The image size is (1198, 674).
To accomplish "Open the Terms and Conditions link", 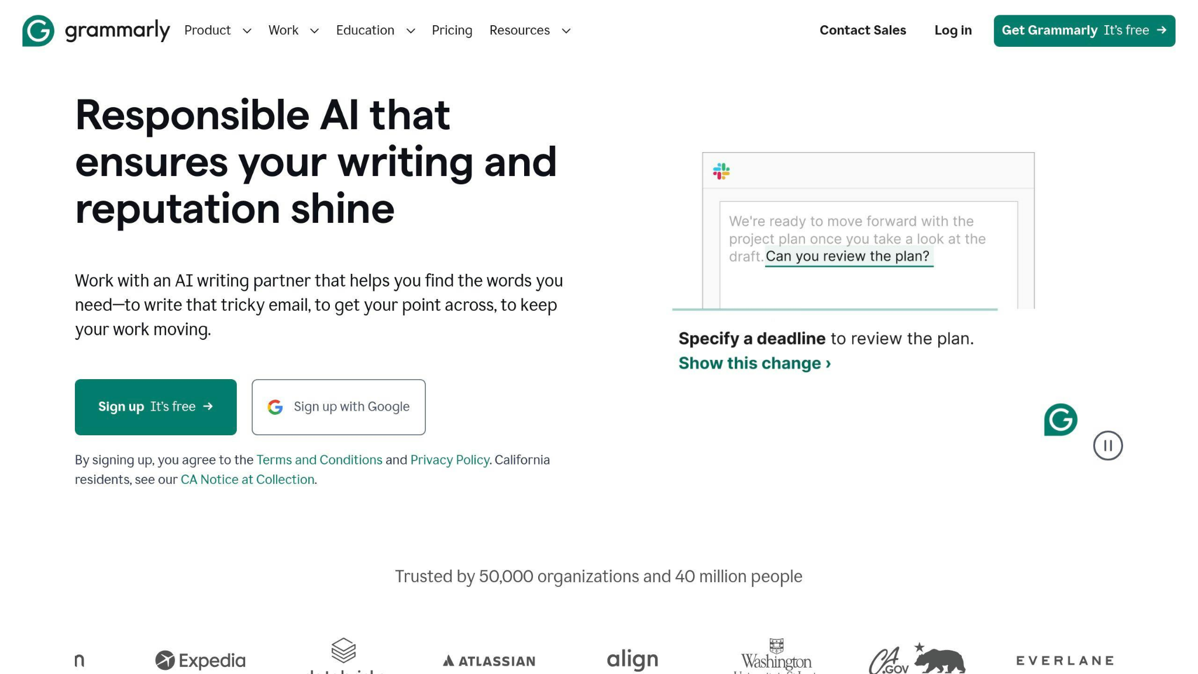I will [x=319, y=460].
